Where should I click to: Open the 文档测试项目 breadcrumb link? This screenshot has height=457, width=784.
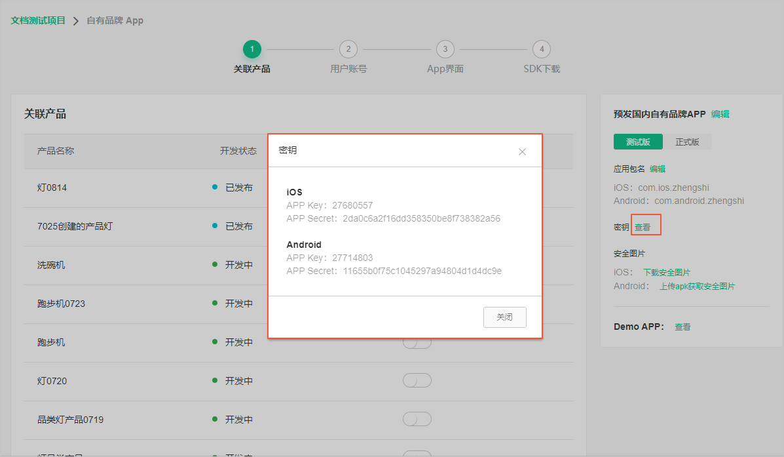(38, 20)
